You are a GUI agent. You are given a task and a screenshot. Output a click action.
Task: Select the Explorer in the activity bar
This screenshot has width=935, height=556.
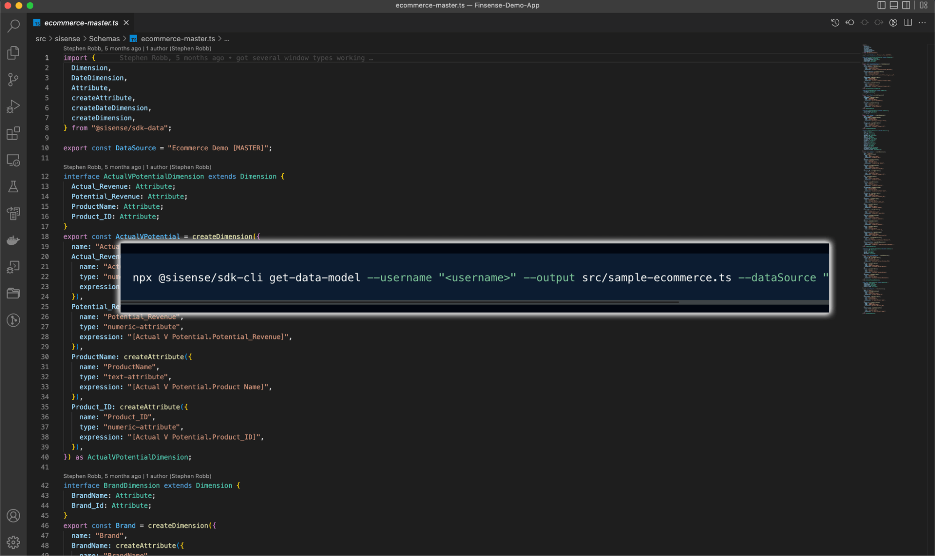[13, 53]
